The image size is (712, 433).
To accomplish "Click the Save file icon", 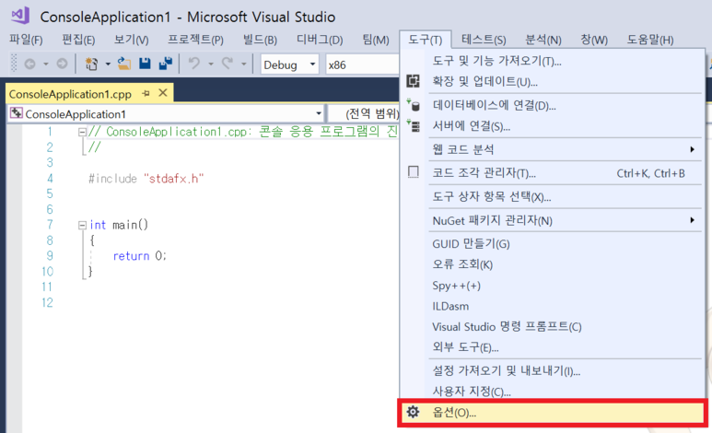I will 145,64.
